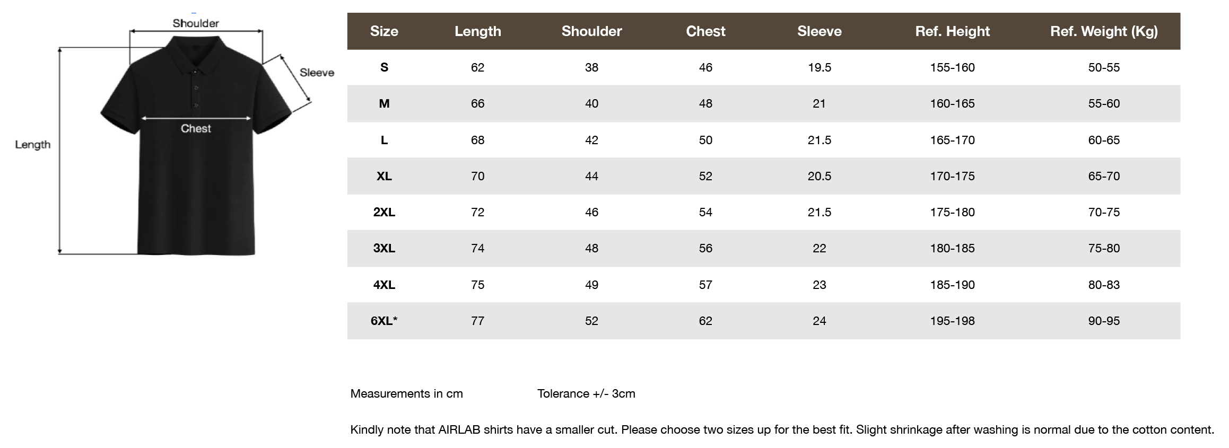Select the Chest column header
The height and width of the screenshot is (448, 1229).
[x=705, y=31]
